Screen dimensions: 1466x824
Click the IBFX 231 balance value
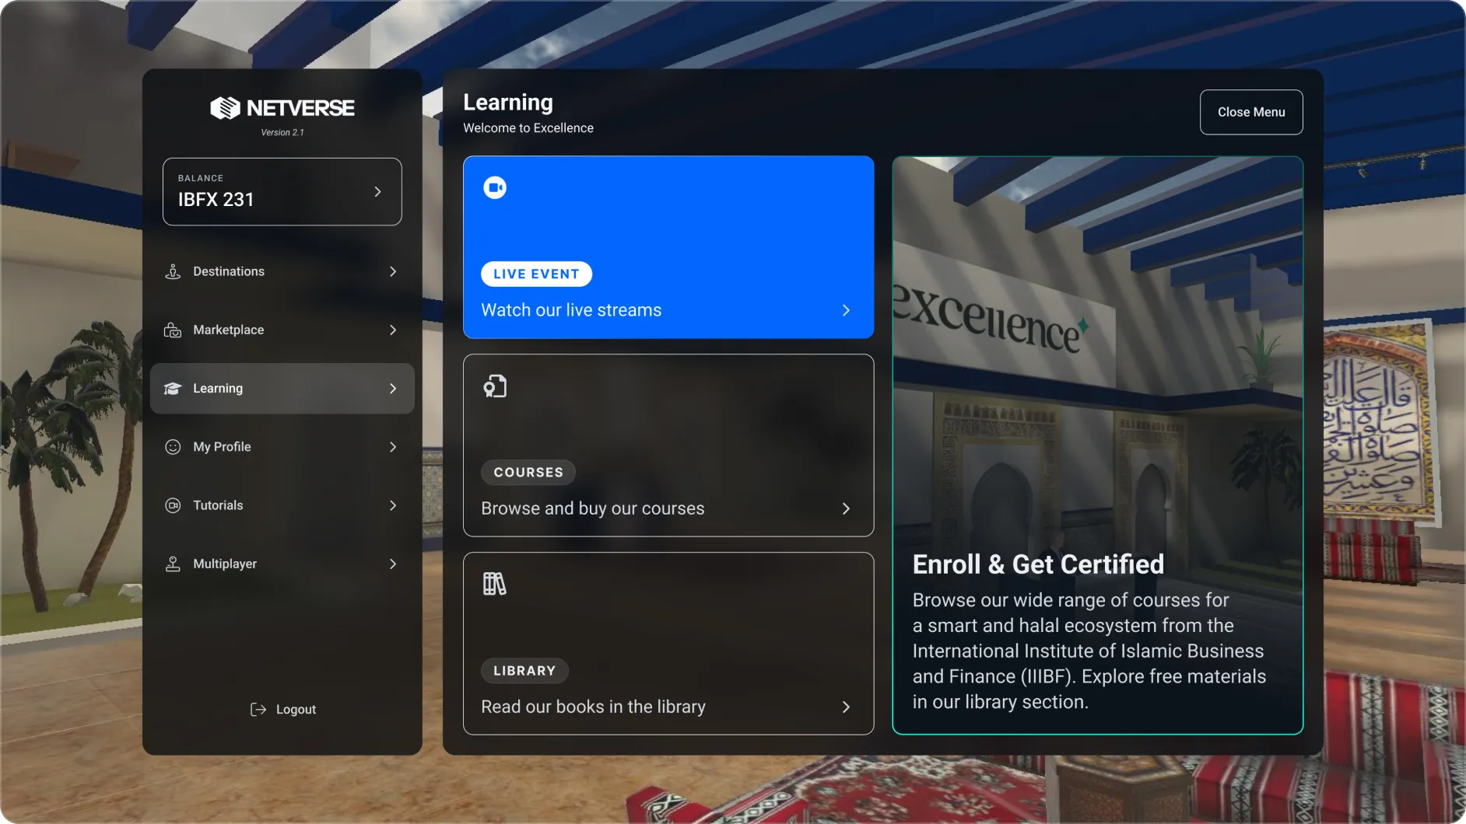pyautogui.click(x=216, y=200)
